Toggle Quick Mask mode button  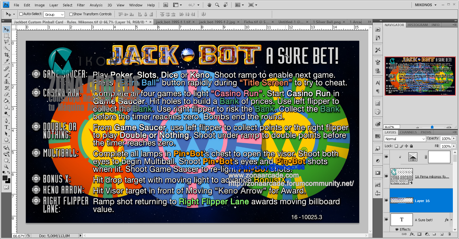click(6, 187)
